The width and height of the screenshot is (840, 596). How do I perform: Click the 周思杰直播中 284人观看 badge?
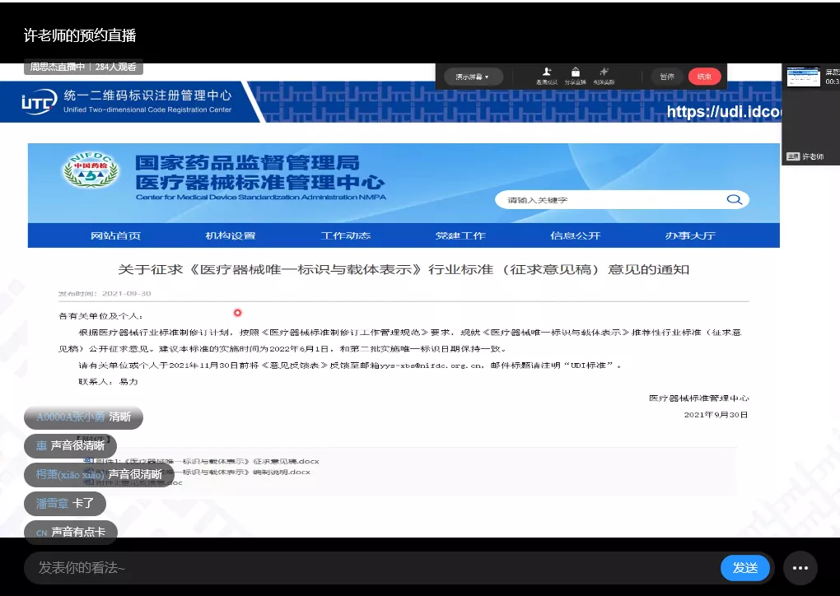pyautogui.click(x=83, y=67)
